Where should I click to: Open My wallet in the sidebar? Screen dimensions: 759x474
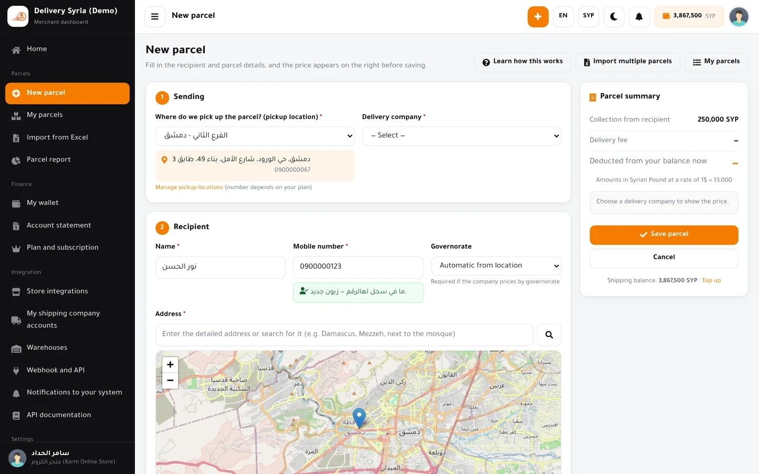tap(67, 203)
